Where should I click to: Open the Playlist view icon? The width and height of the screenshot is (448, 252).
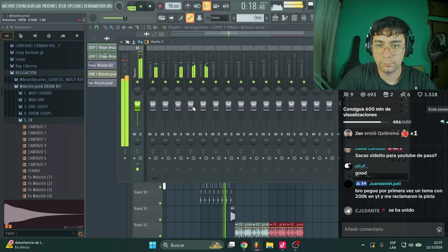275,18
